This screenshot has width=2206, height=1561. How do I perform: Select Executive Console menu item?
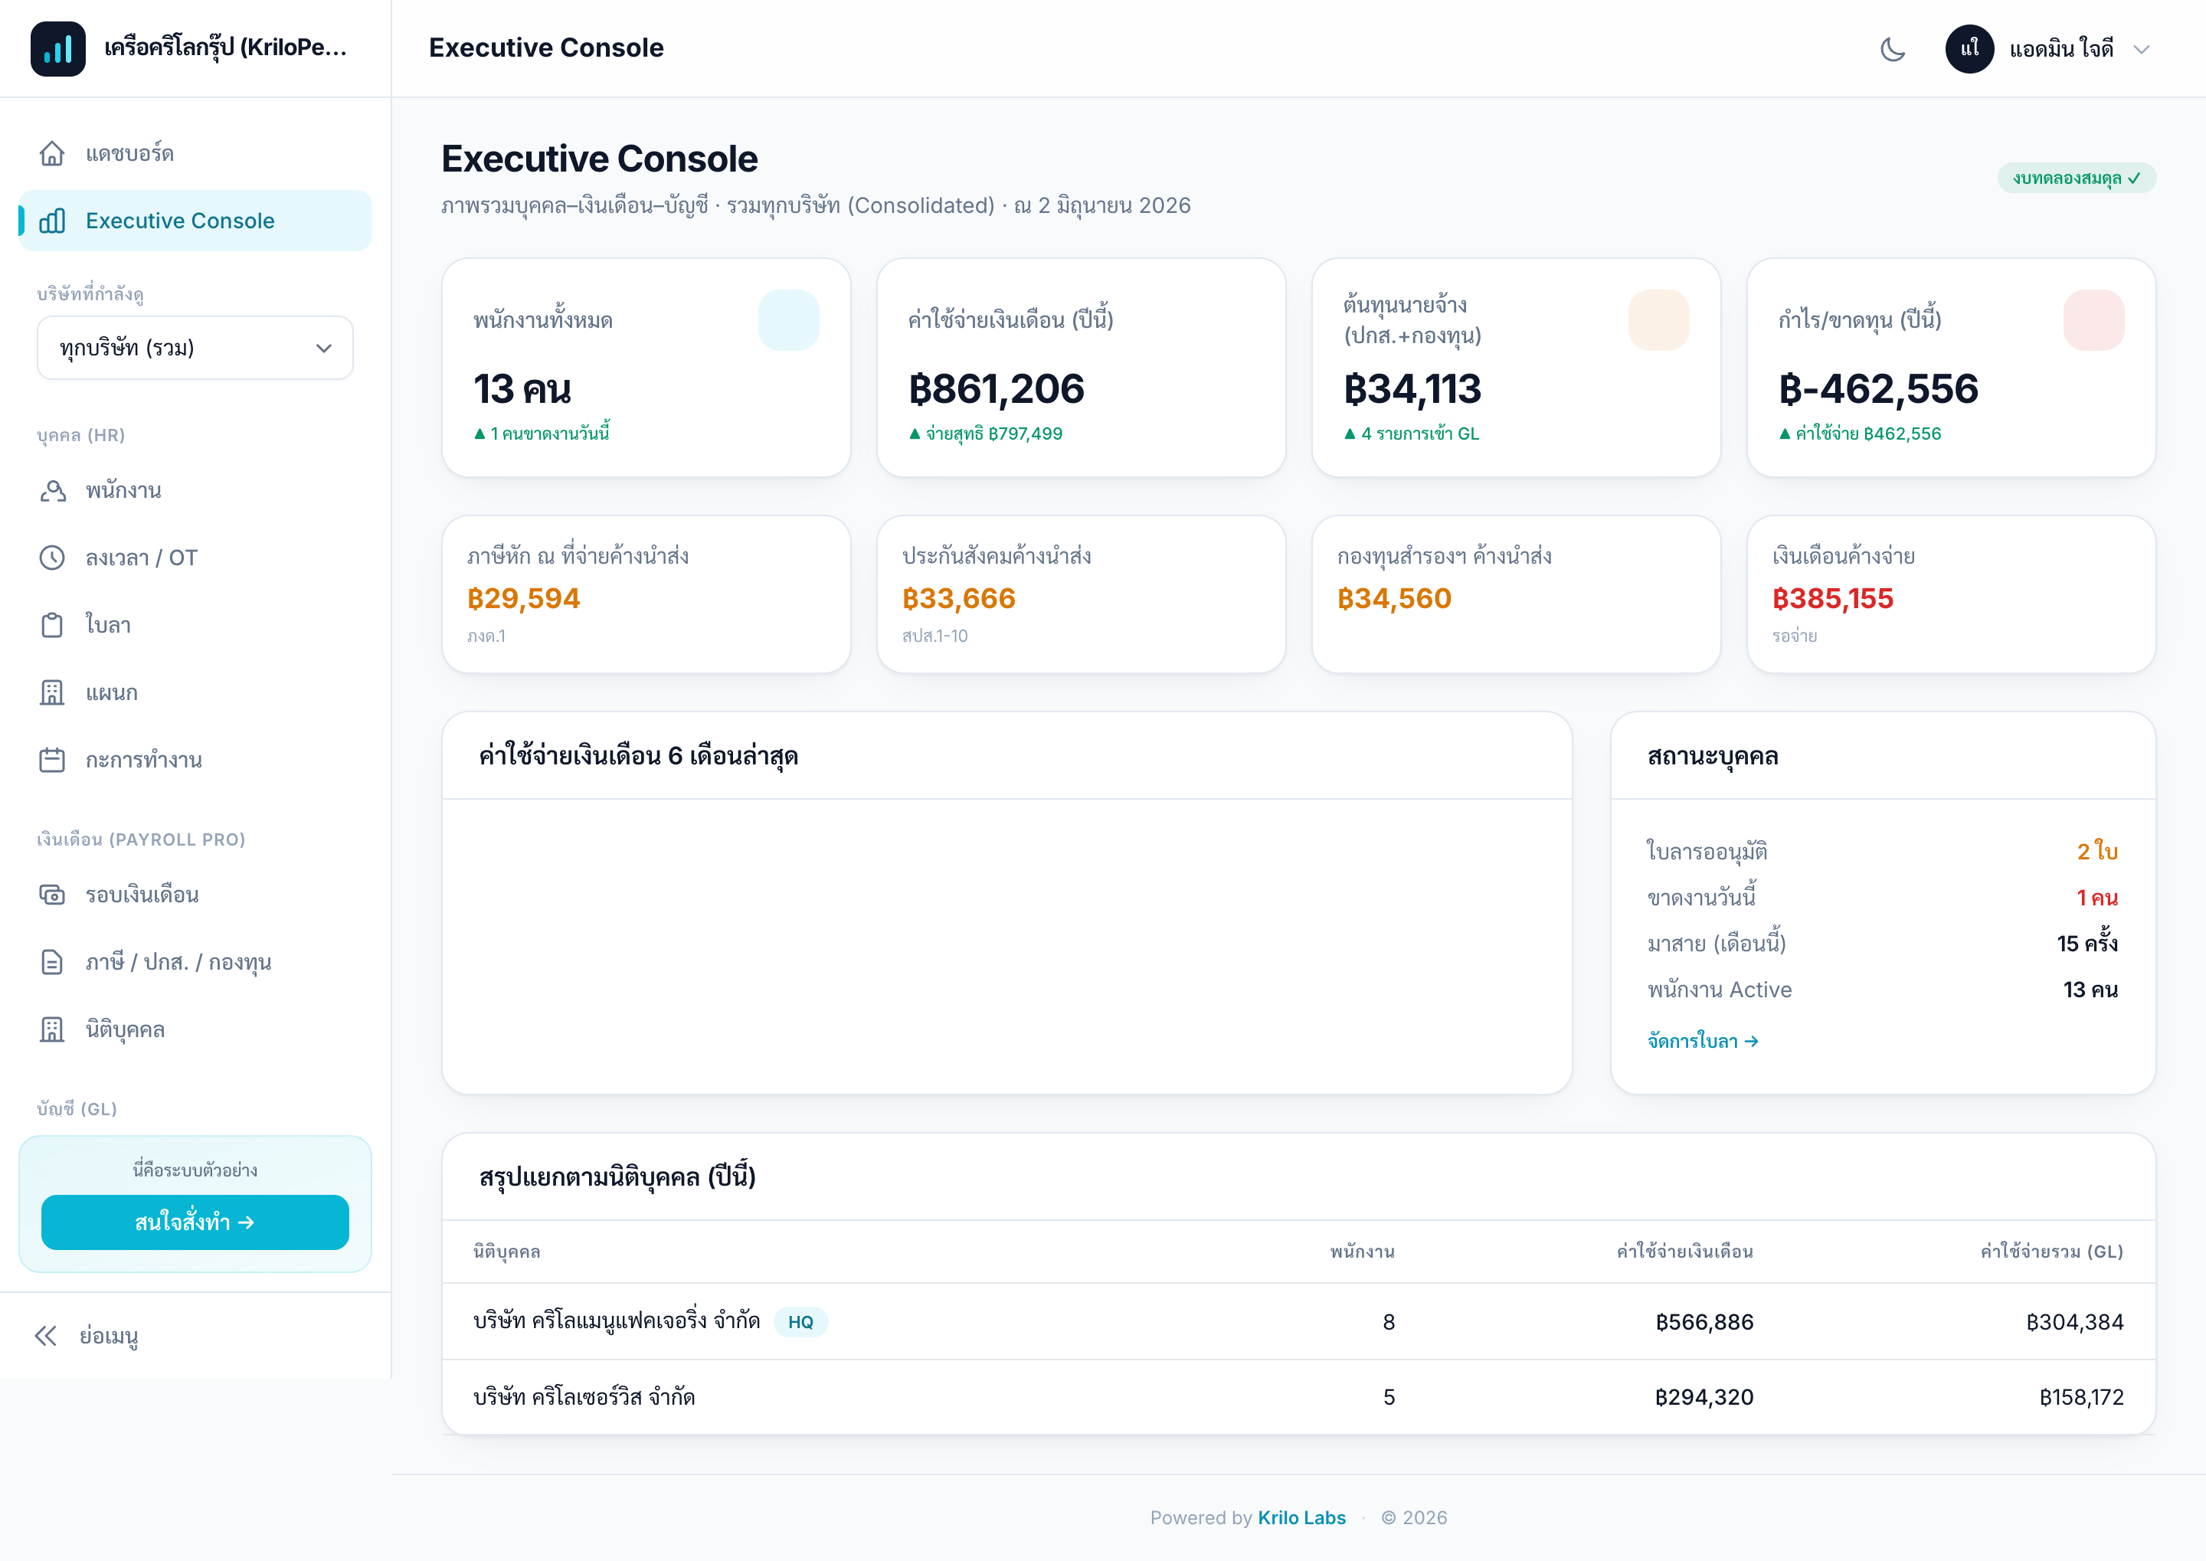tap(195, 220)
